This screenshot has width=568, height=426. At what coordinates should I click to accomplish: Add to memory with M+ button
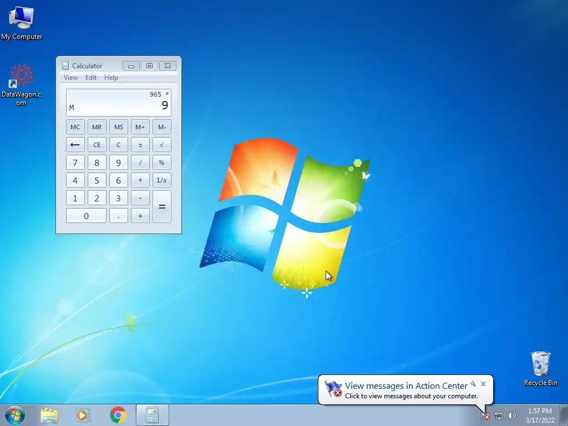pyautogui.click(x=140, y=127)
